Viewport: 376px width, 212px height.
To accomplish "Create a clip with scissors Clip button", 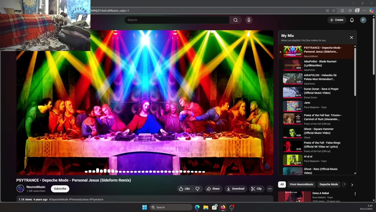I will pos(256,189).
